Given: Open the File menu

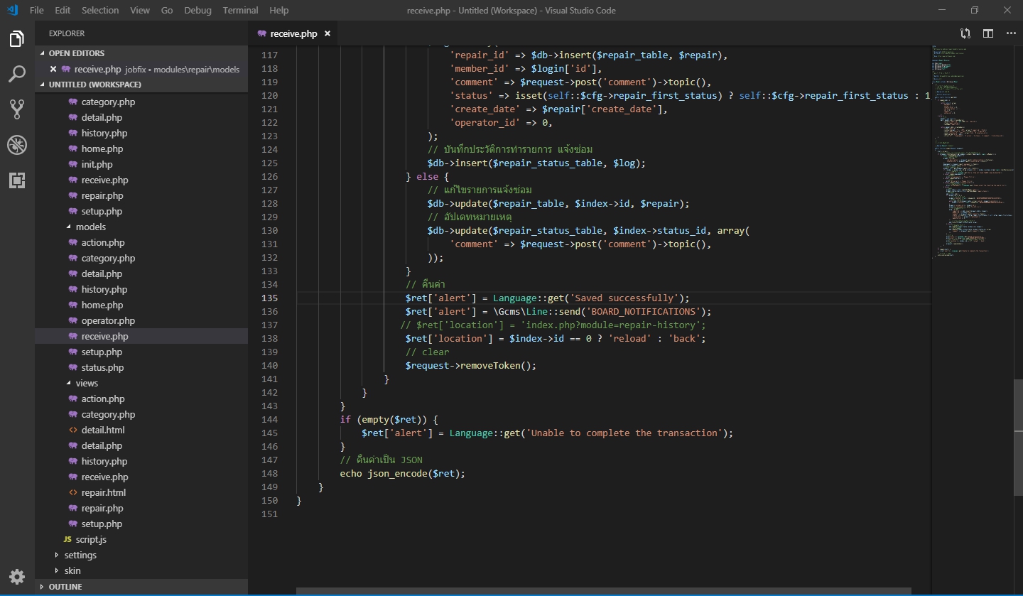Looking at the screenshot, I should pyautogui.click(x=37, y=10).
